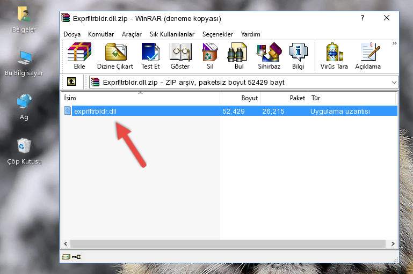This screenshot has height=274, width=413.
Task: Expand the toolbar overflow chevron
Action: pos(394,43)
